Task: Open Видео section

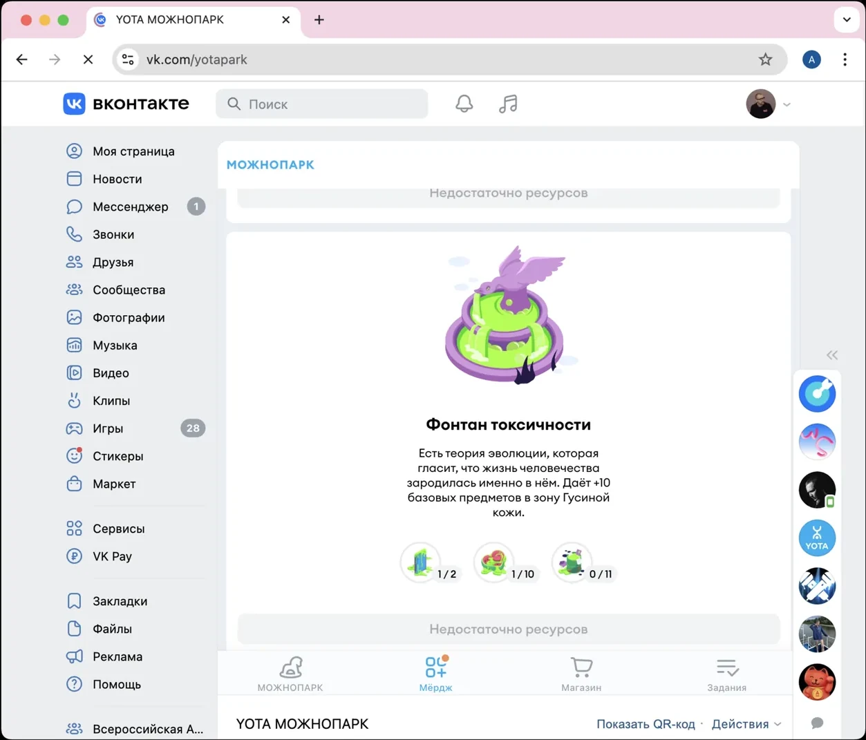Action: point(111,372)
